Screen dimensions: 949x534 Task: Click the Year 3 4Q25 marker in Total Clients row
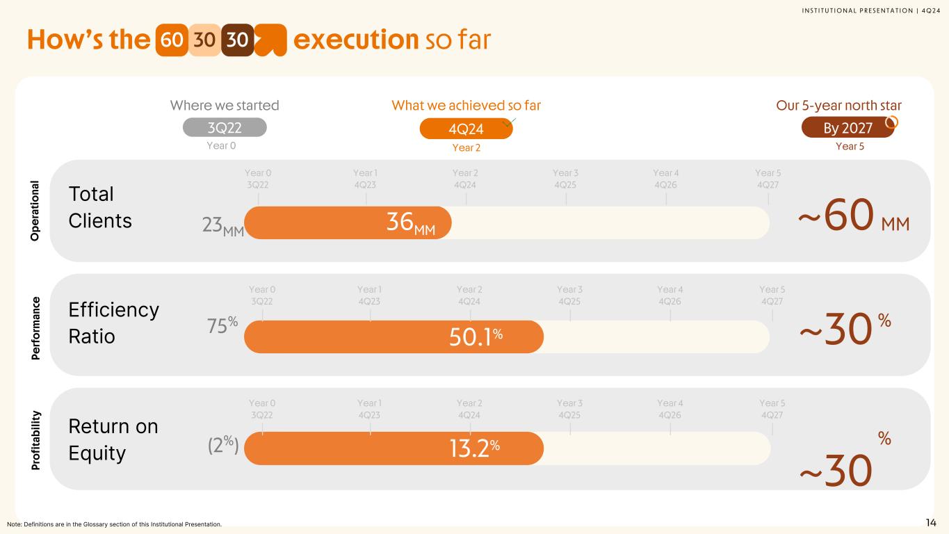coord(565,179)
